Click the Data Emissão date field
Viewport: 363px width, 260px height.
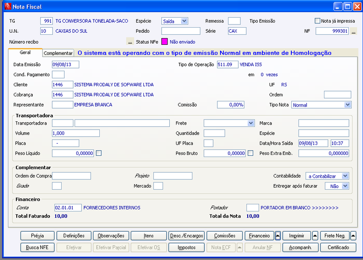coord(65,64)
